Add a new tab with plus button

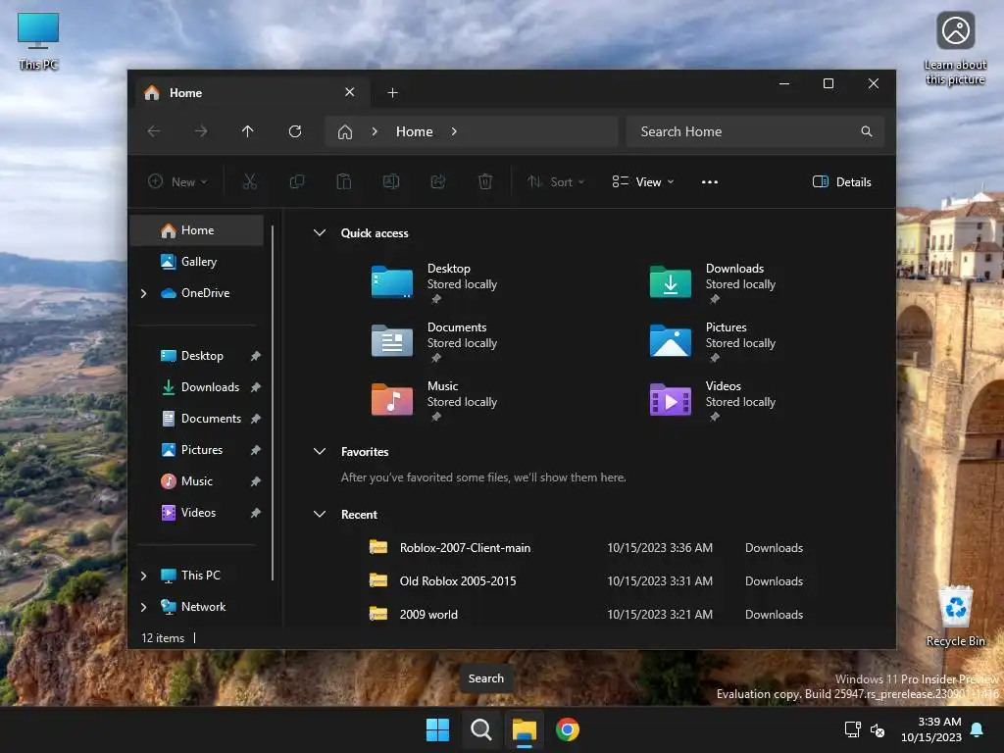click(392, 93)
